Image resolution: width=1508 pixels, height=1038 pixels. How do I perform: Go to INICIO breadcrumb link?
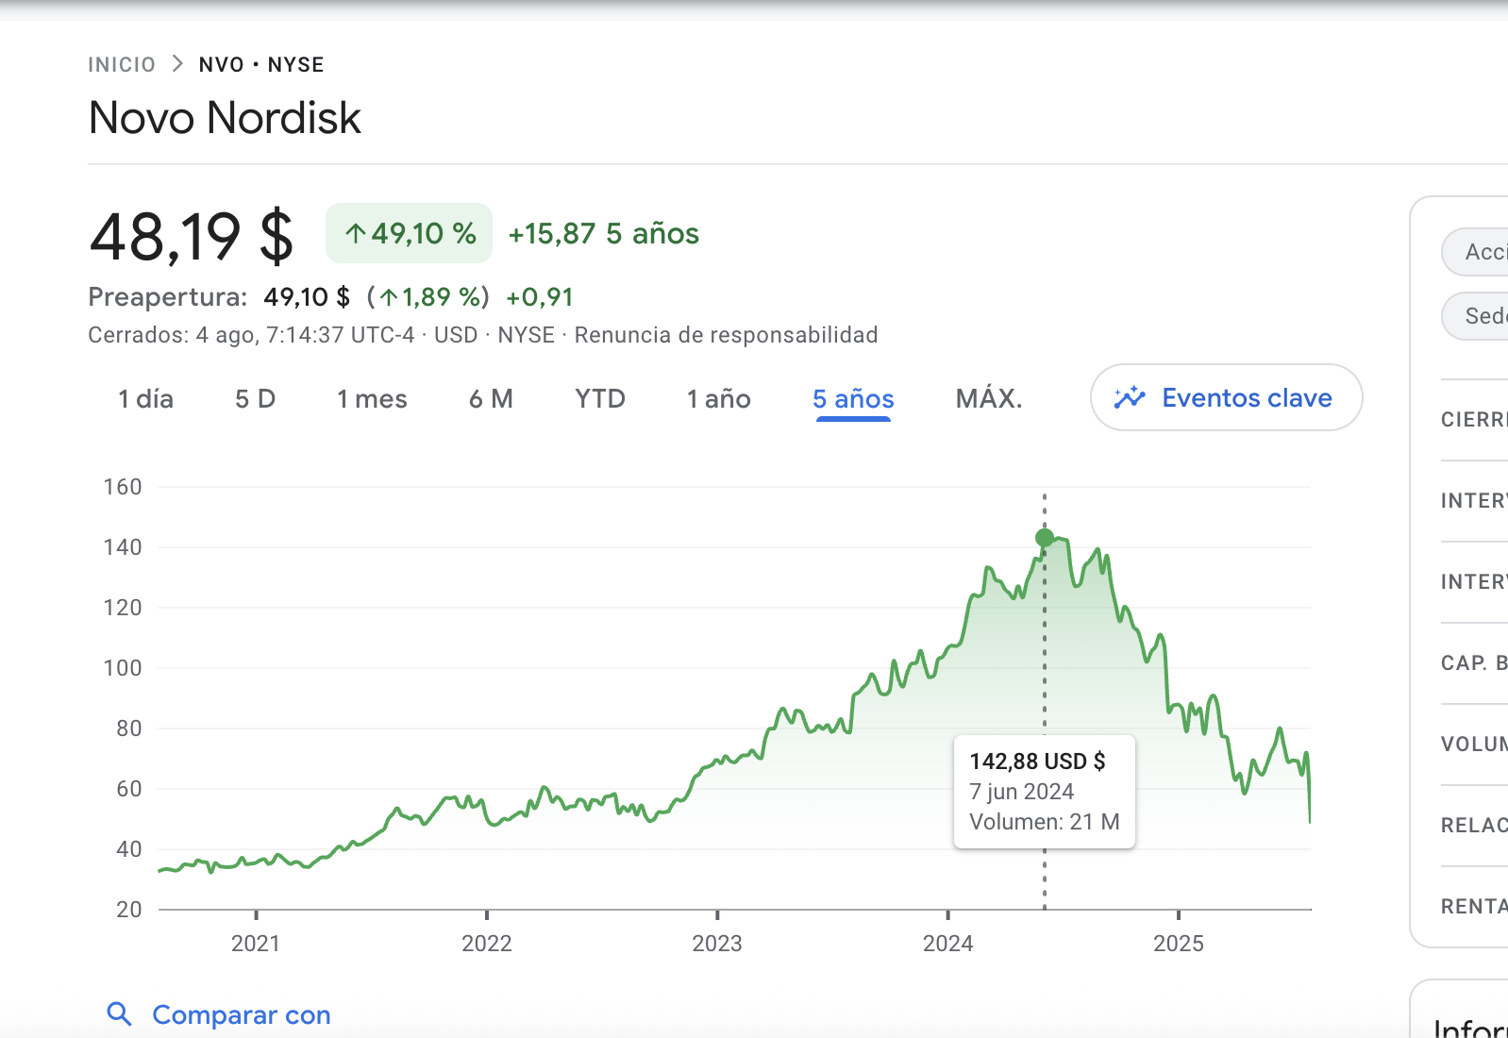pos(122,65)
